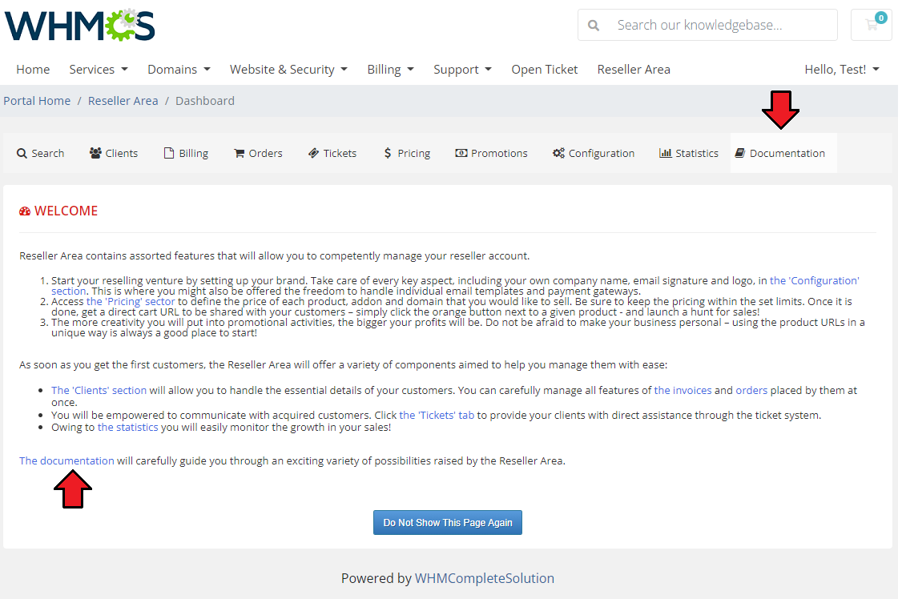
Task: Open the Promotions tab label
Action: tap(499, 154)
